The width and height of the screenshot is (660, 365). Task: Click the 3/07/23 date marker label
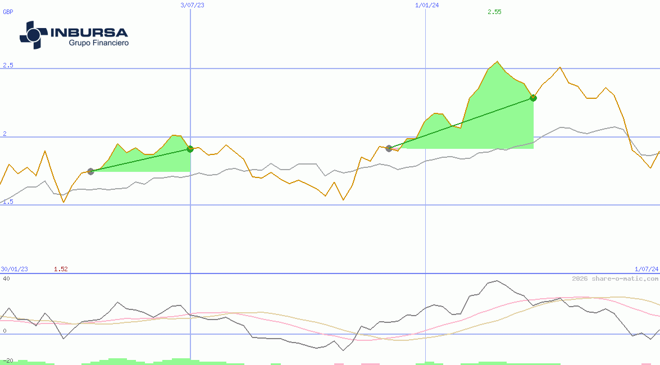(x=192, y=5)
